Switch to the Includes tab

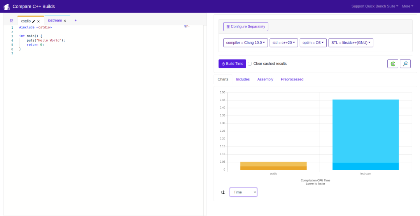243,79
